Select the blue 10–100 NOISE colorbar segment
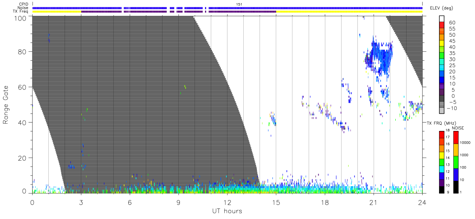 (456, 174)
